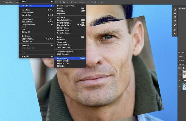The image size is (186, 121).
Task: Click the 3D slide mode icon
Action: coord(99,2)
